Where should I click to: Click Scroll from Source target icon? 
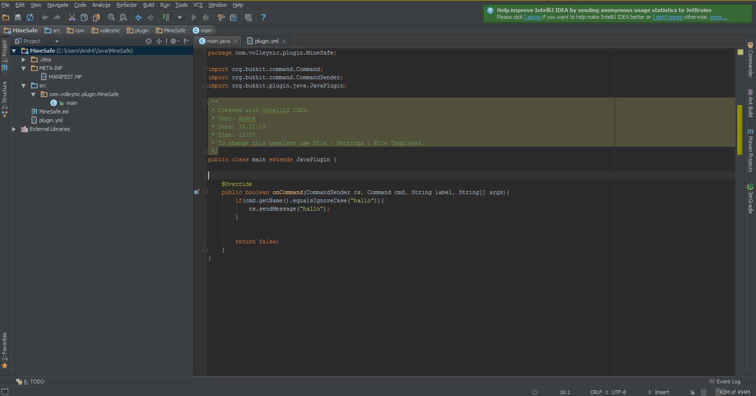(149, 41)
